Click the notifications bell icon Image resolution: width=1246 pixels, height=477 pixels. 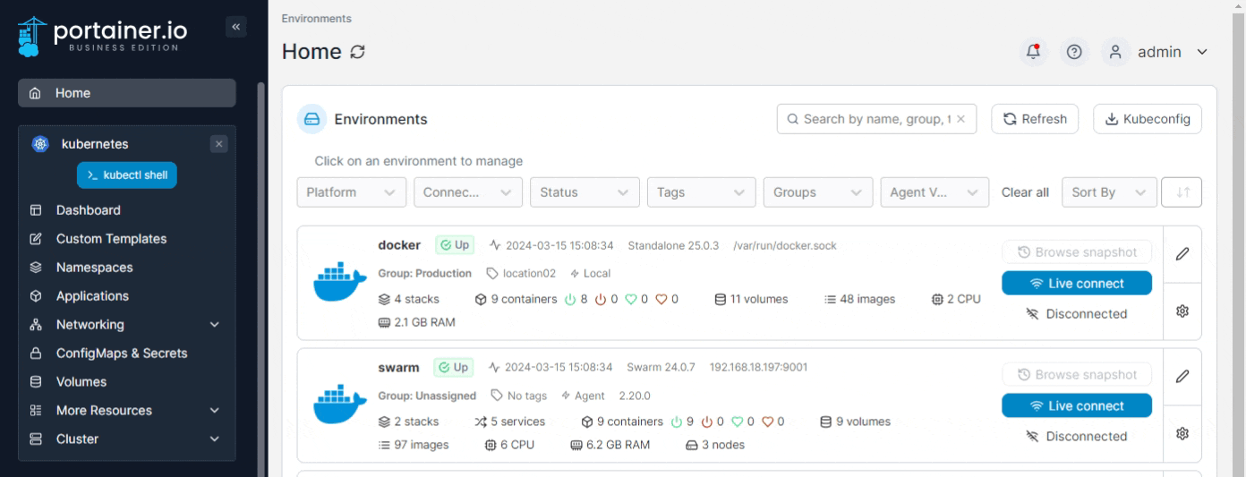click(1034, 52)
